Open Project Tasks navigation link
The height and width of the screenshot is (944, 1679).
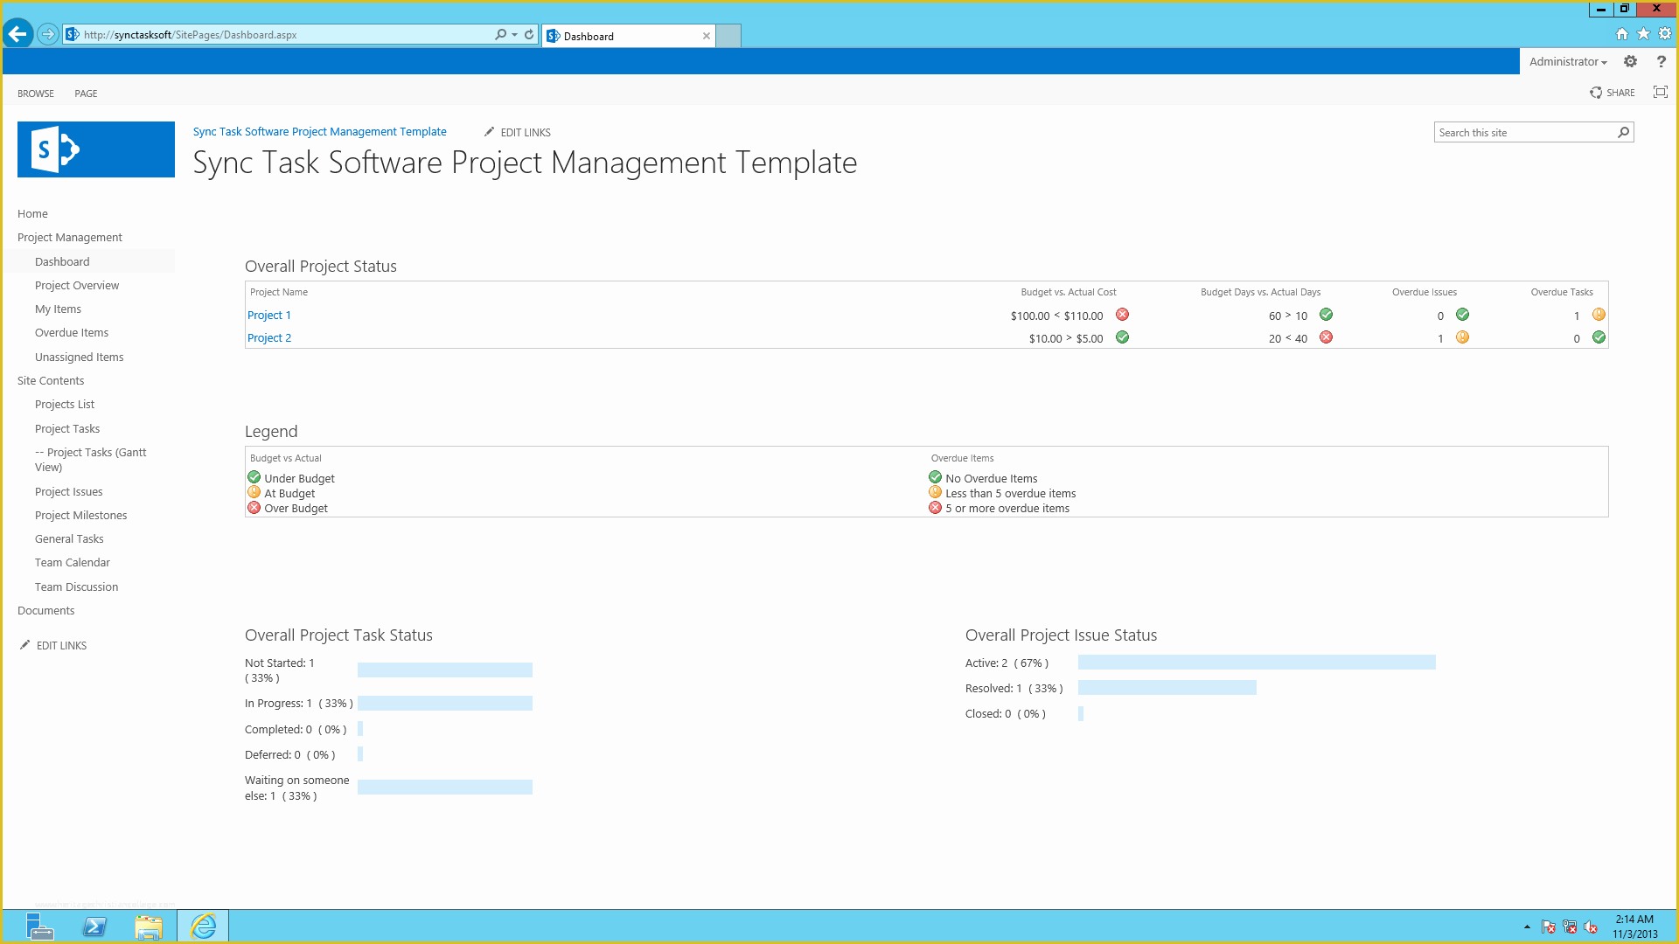pyautogui.click(x=67, y=429)
